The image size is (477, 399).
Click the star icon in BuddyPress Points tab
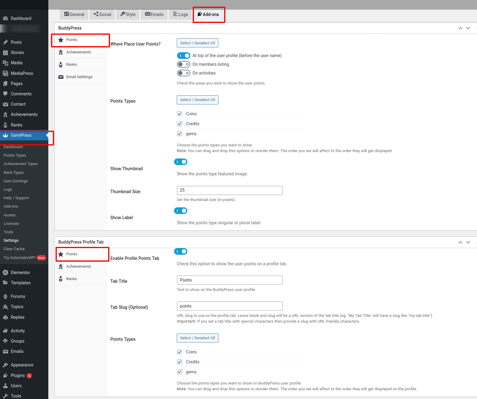(61, 40)
